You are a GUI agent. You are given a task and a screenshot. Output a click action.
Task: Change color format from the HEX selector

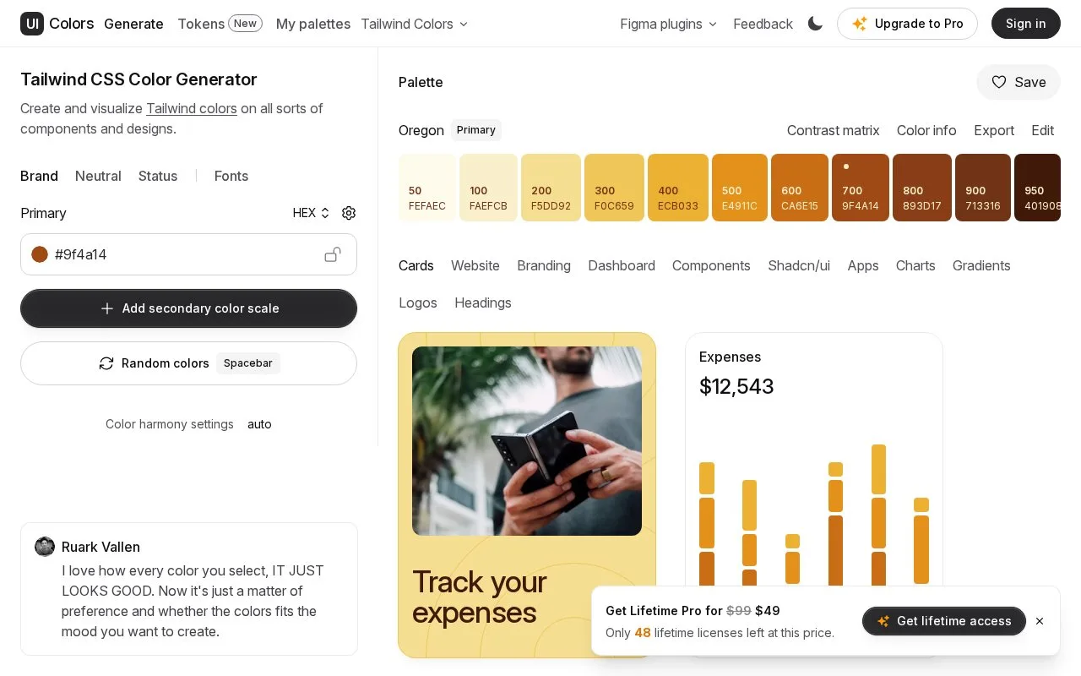(312, 213)
